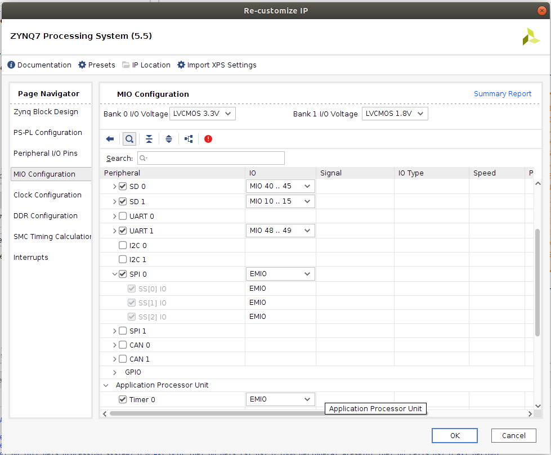
Task: Open SPI 0 EMIO dropdown
Action: click(x=280, y=274)
